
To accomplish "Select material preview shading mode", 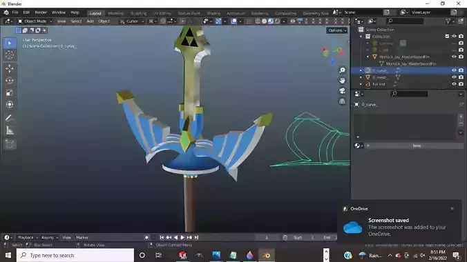I will [x=271, y=21].
